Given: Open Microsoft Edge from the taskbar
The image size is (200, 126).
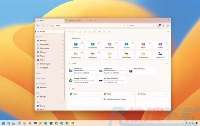Looking at the screenshot, I should [46, 123].
